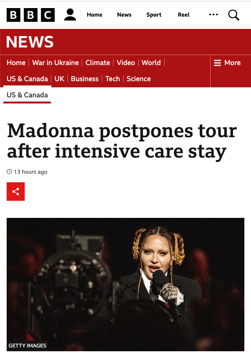The image size is (251, 356).
Task: Open the search magnifier icon
Action: click(x=234, y=15)
